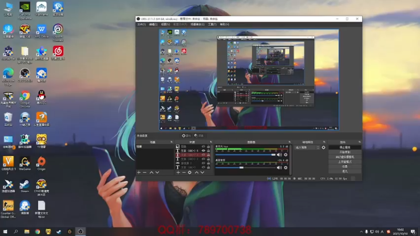This screenshot has width=420, height=236.
Task: Open the 文件(F) menu in OBS
Action: click(x=141, y=24)
